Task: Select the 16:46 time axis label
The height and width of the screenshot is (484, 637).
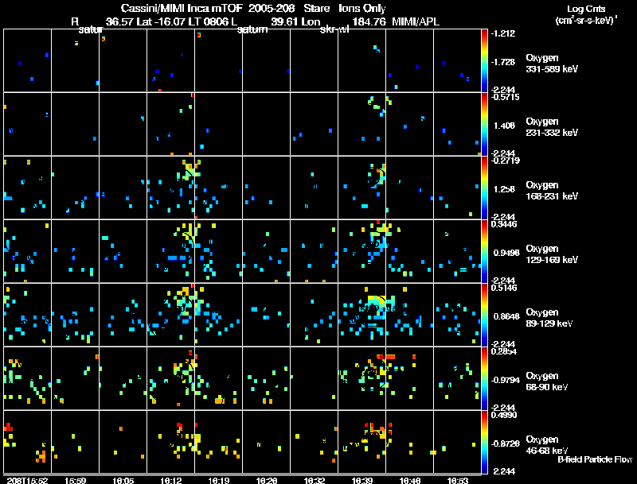Action: point(410,480)
